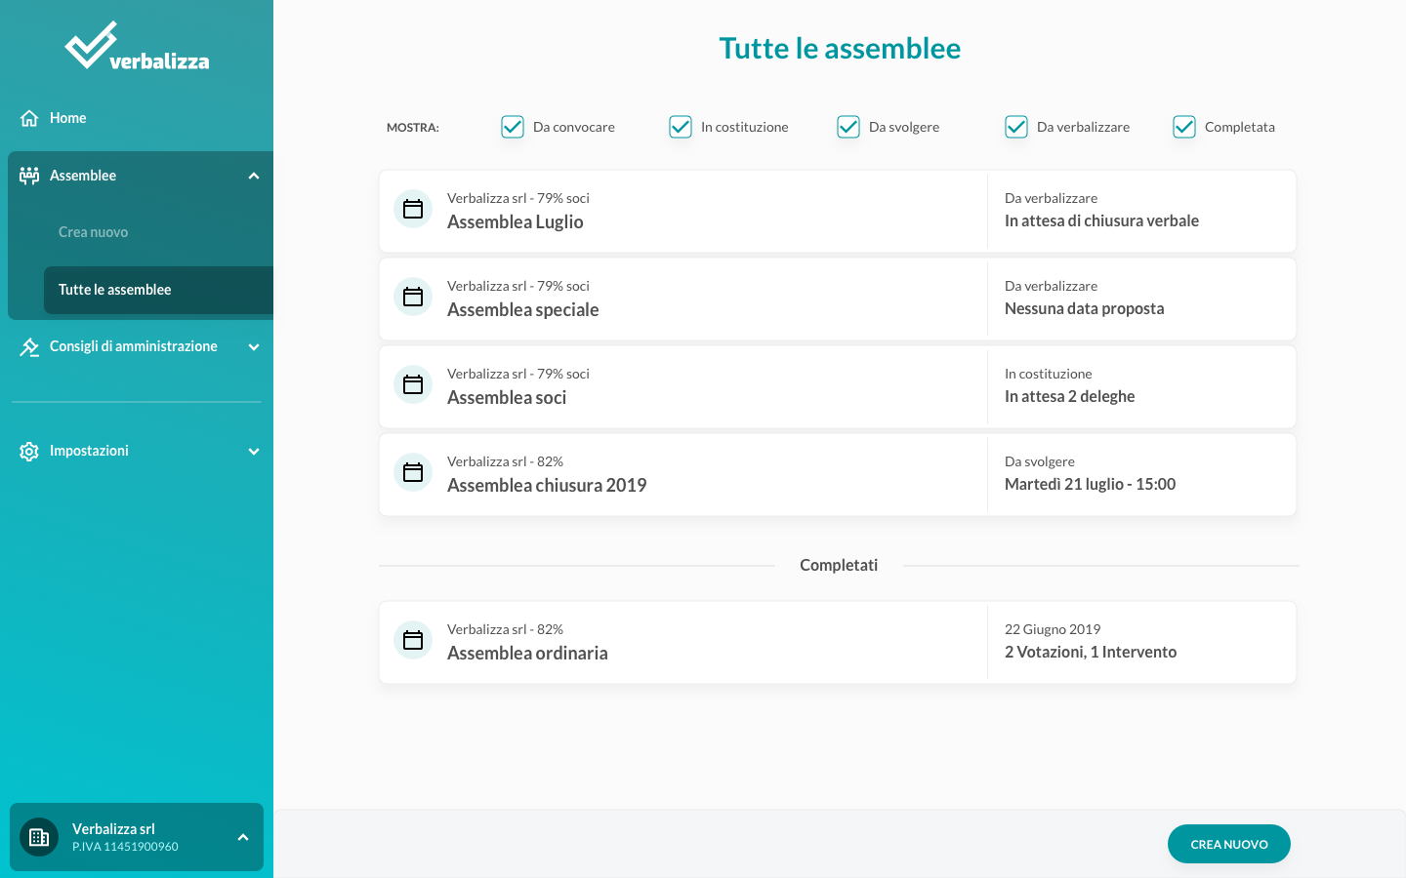Expand the Consigli di amministrazione chevron

tap(254, 347)
